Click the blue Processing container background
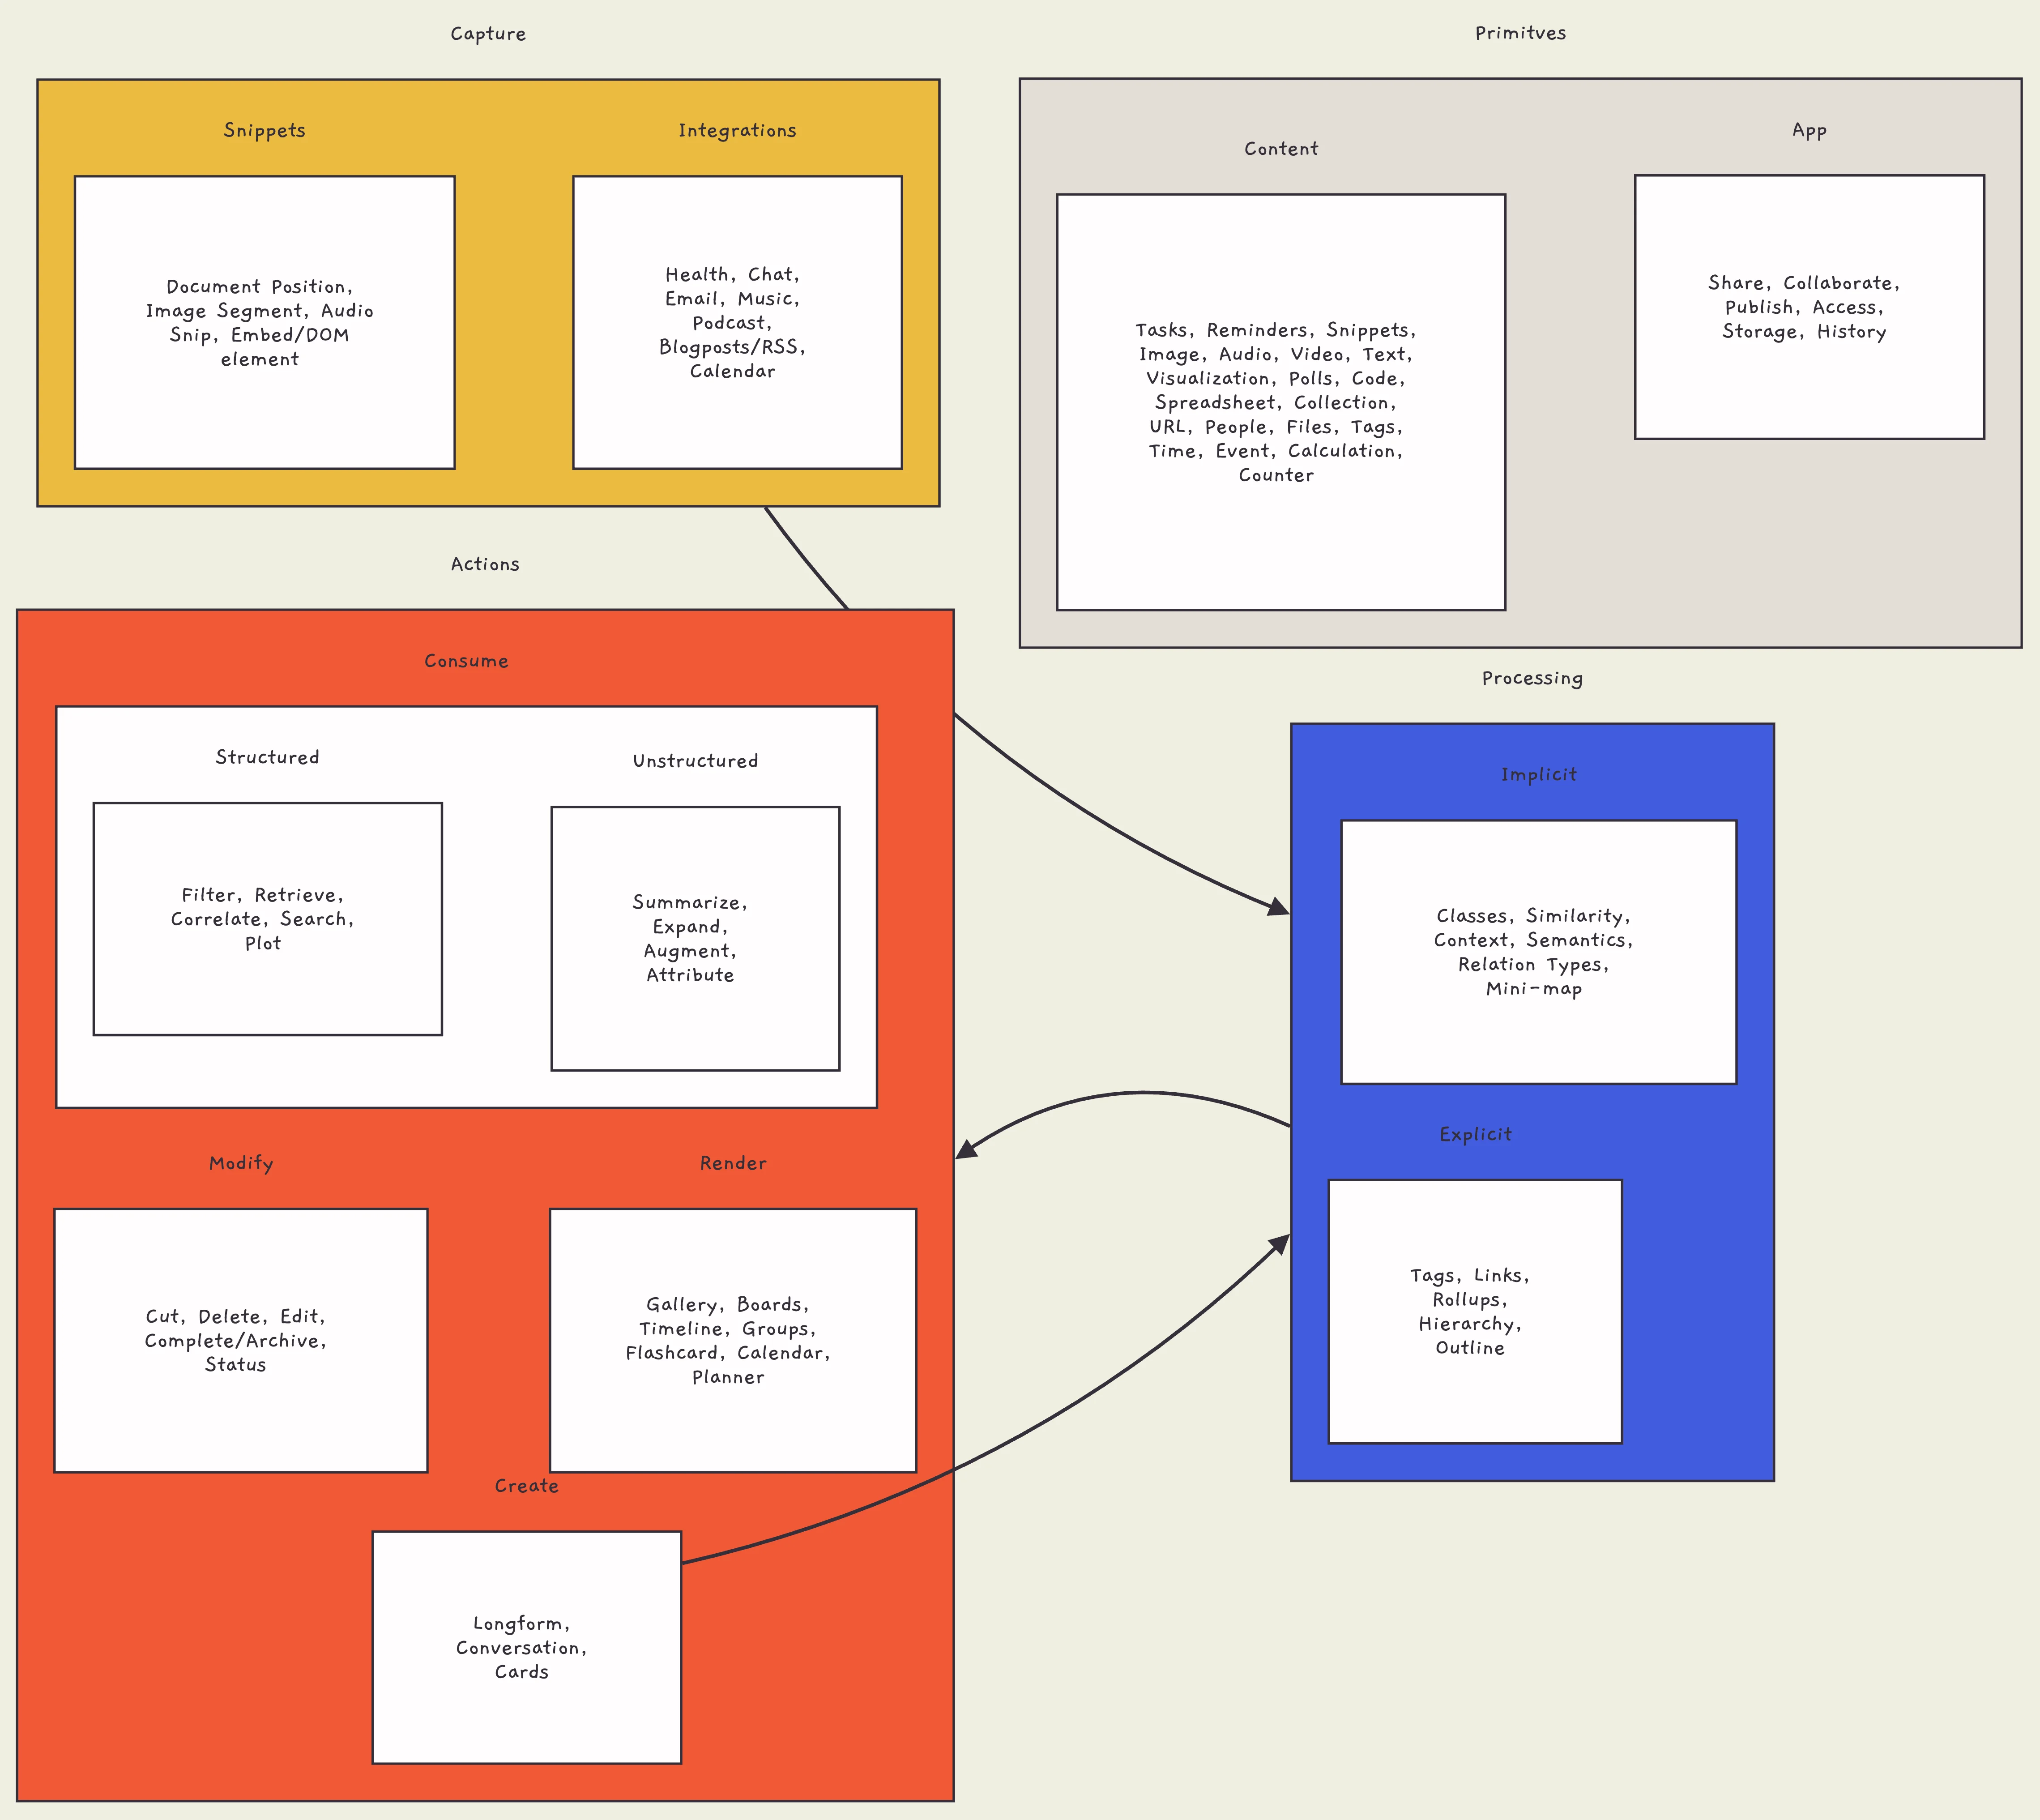Viewport: 2040px width, 1820px height. click(x=1700, y=1300)
